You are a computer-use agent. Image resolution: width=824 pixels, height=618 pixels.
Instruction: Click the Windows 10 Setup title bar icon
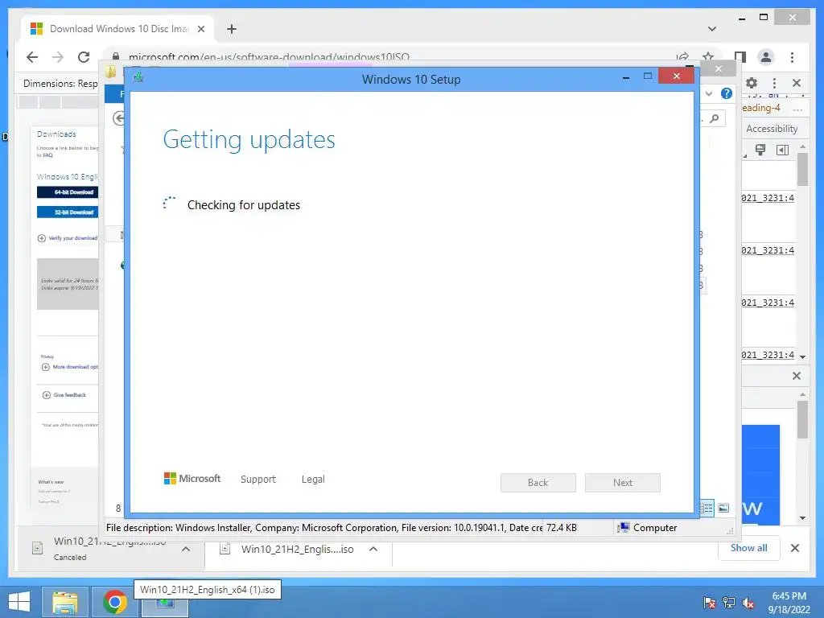pyautogui.click(x=138, y=78)
